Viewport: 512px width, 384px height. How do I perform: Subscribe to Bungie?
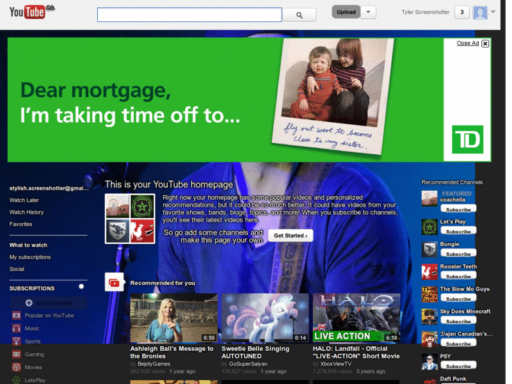(x=458, y=253)
